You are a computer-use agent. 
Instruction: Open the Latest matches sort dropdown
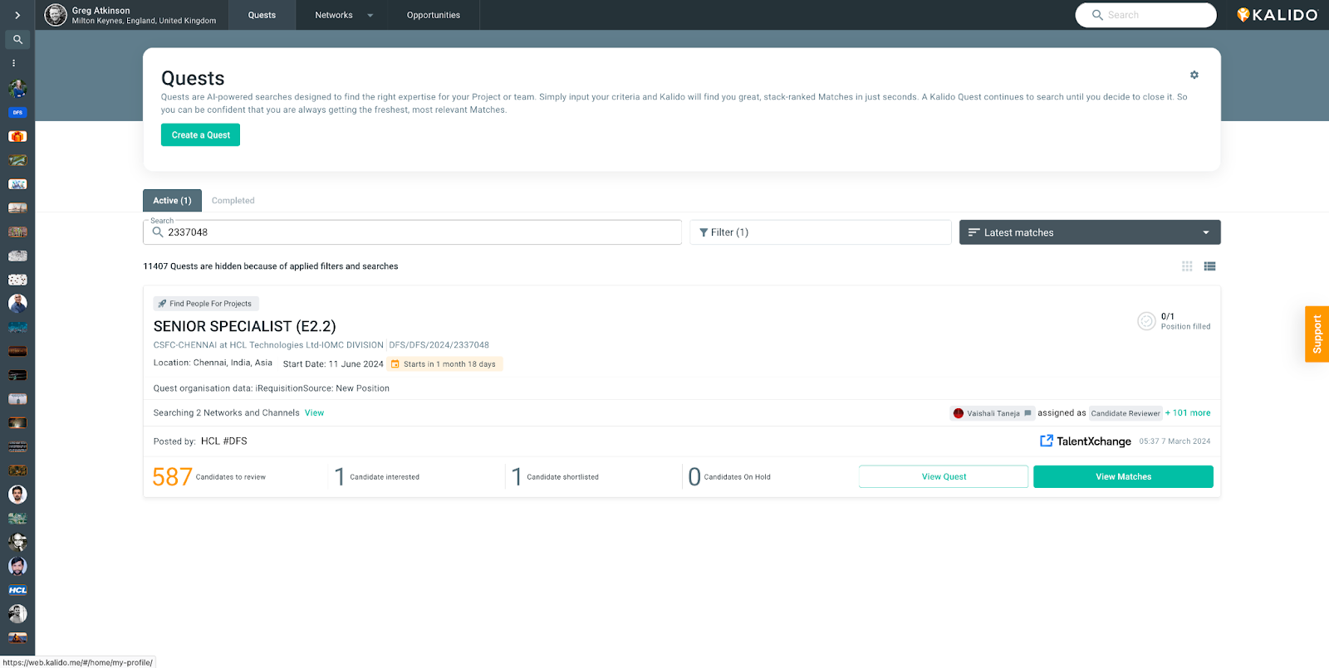point(1089,232)
